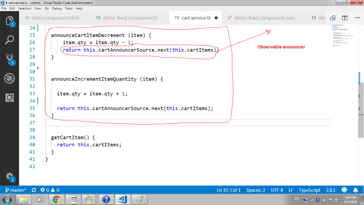This screenshot has height=205, width=364.
Task: Open the Search view in activity bar
Action: 9,40
